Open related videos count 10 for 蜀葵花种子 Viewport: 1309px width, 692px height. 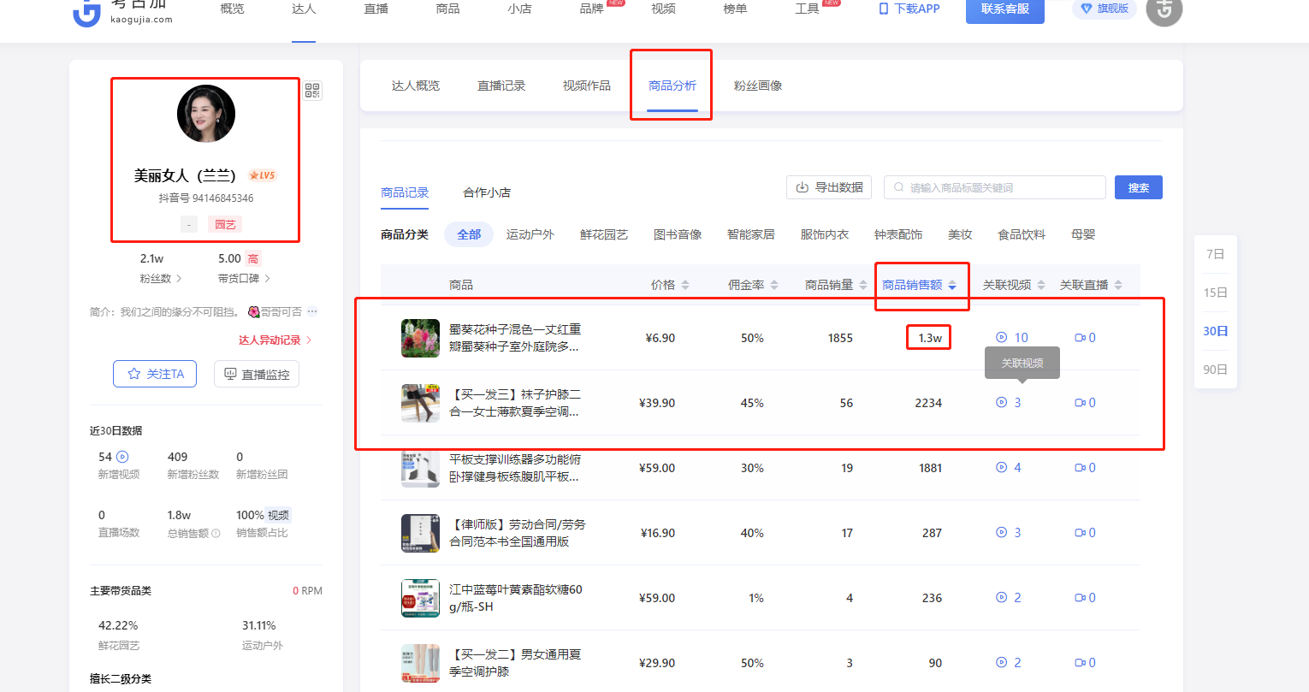(1012, 338)
